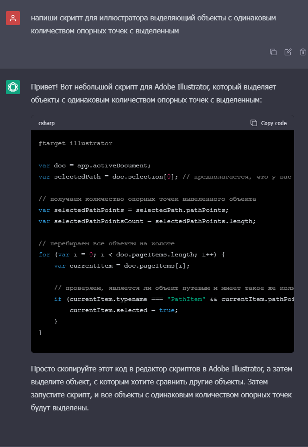
Task: Click the green ChatGPT avatar icon
Action: pos(13,87)
